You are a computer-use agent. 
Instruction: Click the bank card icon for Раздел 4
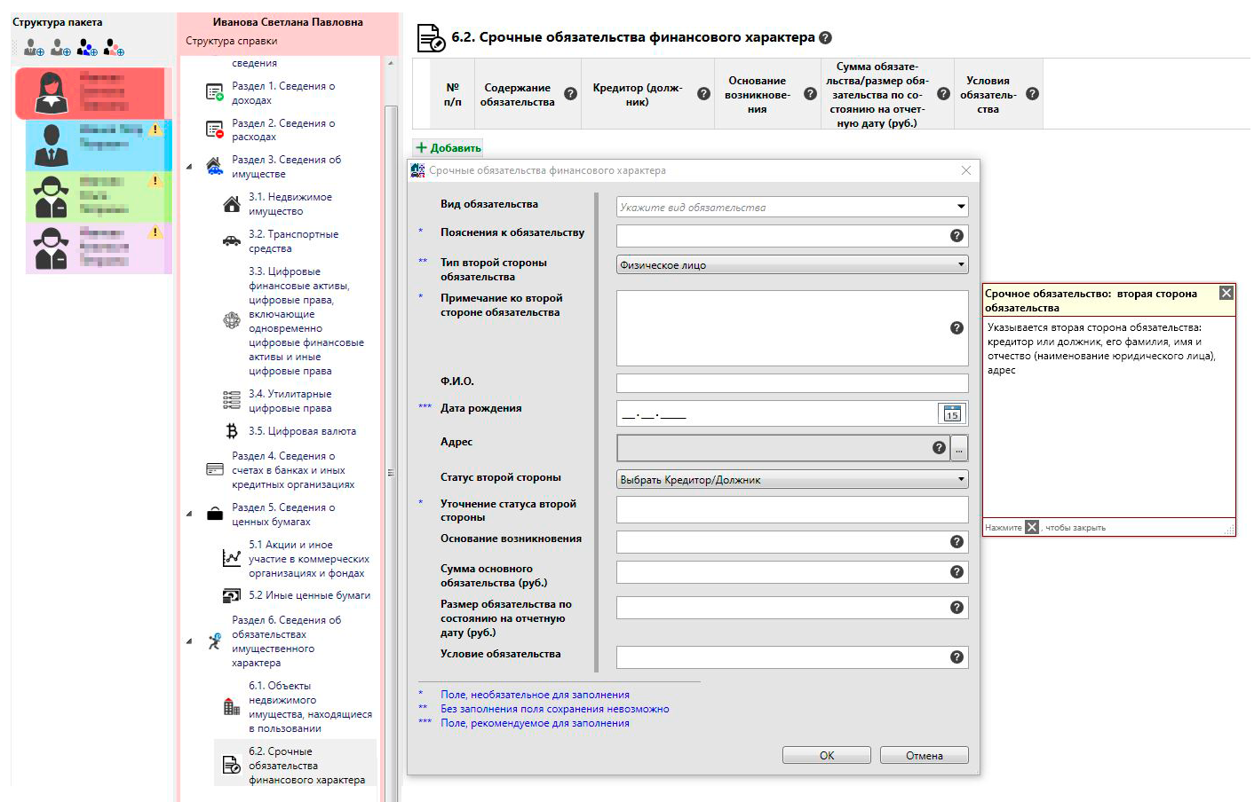click(x=215, y=469)
